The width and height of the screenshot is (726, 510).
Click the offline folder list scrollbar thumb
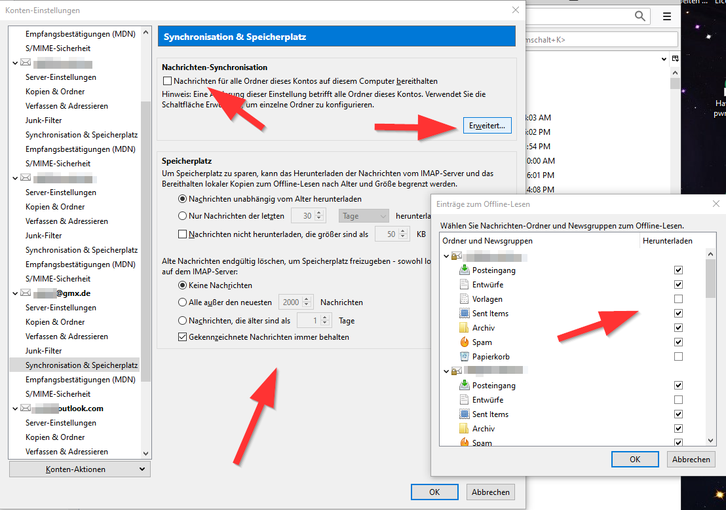[x=710, y=279]
